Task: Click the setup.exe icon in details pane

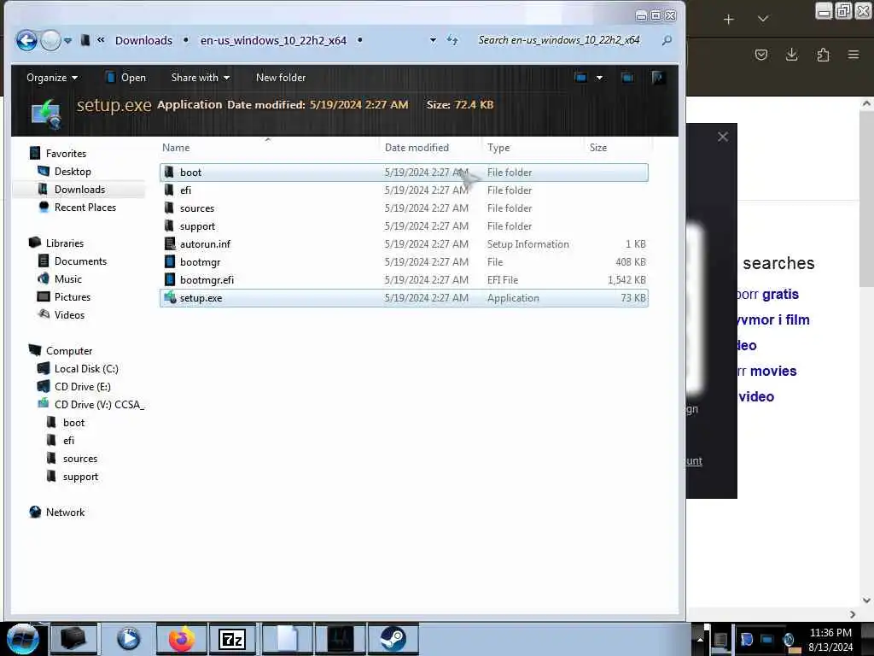Action: (47, 114)
